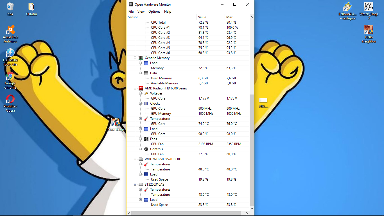Click the scroll-up arrow of the sensor list
384x216 pixels.
[x=252, y=17]
